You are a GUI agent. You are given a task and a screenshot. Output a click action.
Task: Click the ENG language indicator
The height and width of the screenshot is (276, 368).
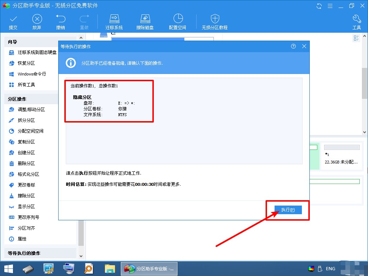(x=331, y=268)
